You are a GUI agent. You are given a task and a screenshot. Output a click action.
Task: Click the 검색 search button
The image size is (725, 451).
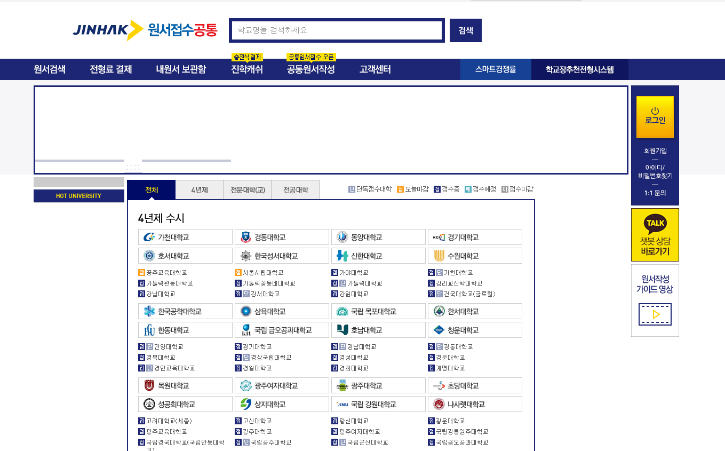click(x=466, y=30)
